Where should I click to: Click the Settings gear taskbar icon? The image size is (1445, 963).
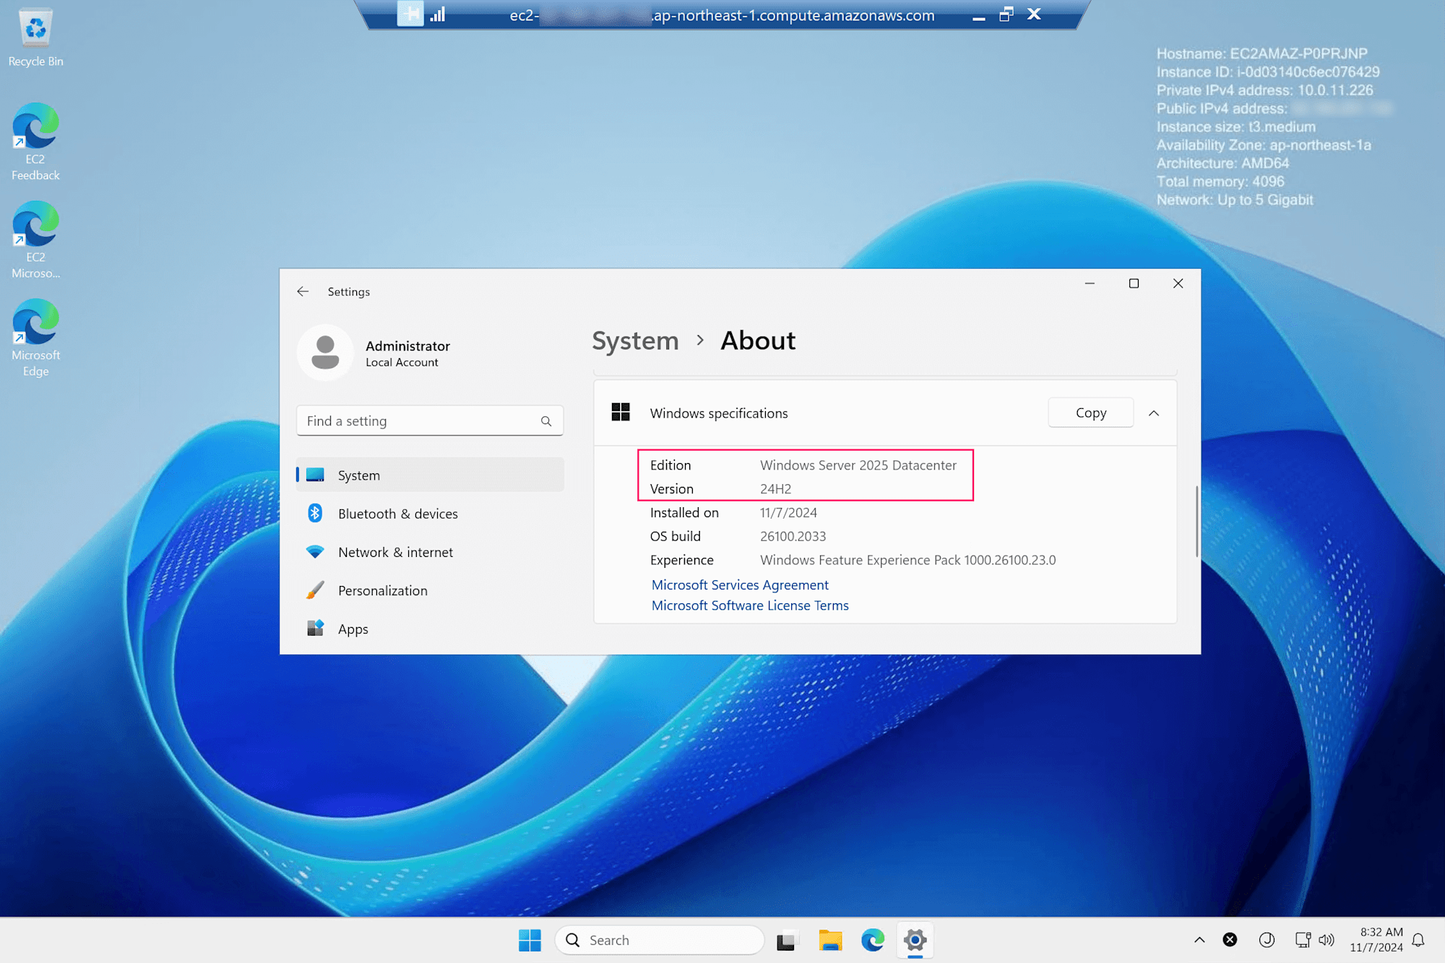pos(915,940)
